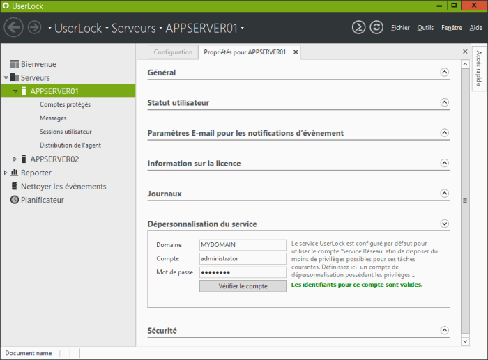Click the forward navigation arrow
488x360 pixels.
pyautogui.click(x=35, y=27)
